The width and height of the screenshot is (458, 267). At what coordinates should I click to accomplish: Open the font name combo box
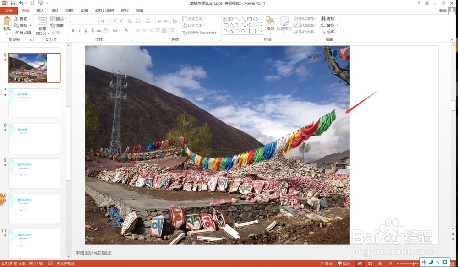pyautogui.click(x=84, y=22)
